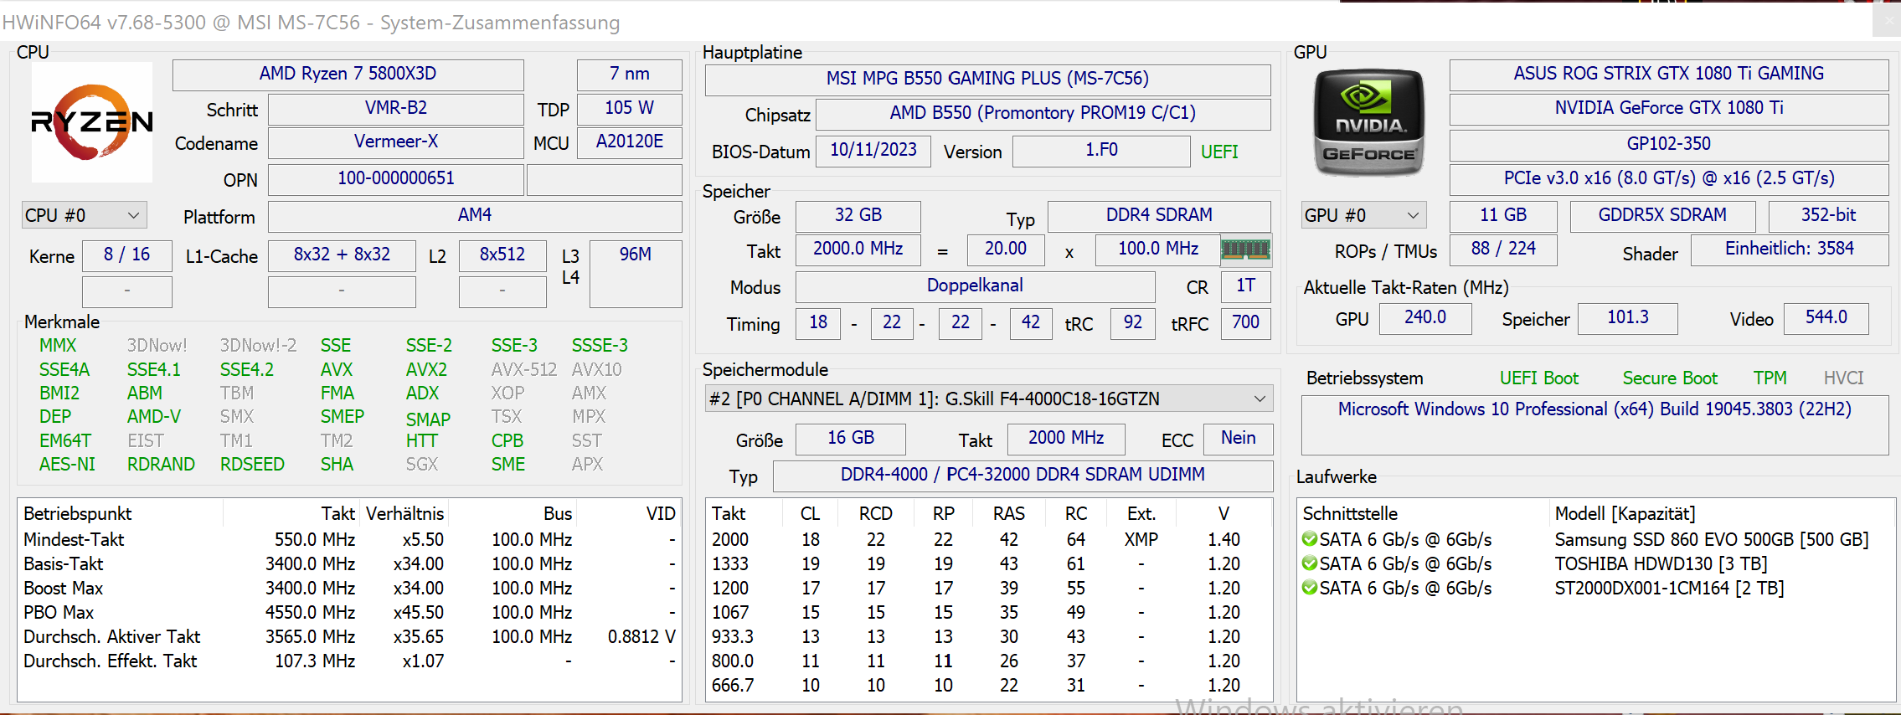Select the PBO Max operating point row
This screenshot has width=1901, height=715.
tap(349, 612)
